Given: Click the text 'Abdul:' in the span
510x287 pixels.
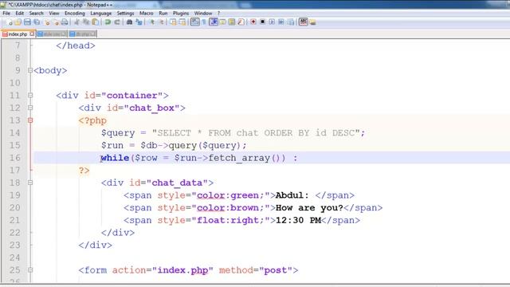Looking at the screenshot, I should (292, 195).
